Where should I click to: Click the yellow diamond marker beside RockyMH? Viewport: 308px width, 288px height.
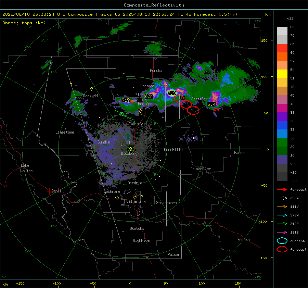pyautogui.click(x=91, y=89)
